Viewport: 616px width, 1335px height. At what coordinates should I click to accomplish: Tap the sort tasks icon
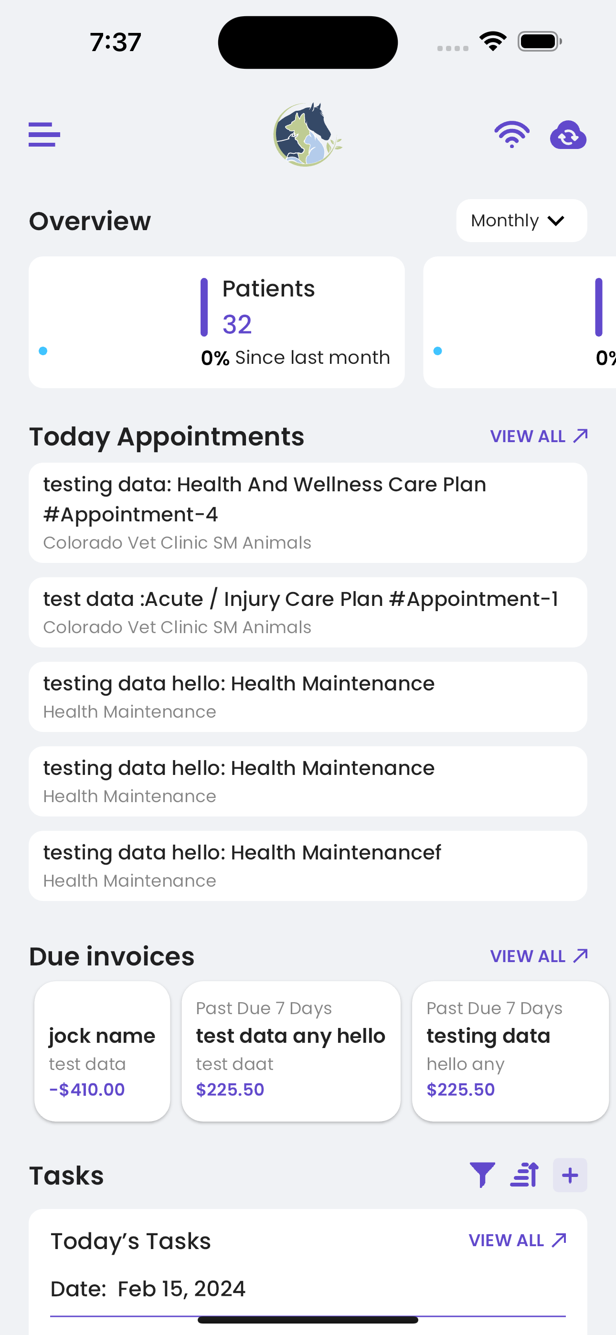tap(524, 1175)
